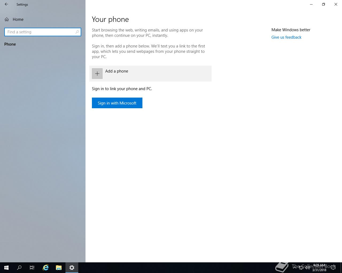Open File Explorer from taskbar

coord(59,268)
